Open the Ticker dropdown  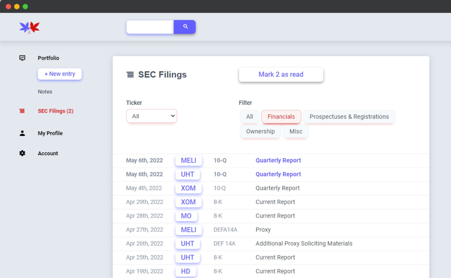tap(151, 116)
